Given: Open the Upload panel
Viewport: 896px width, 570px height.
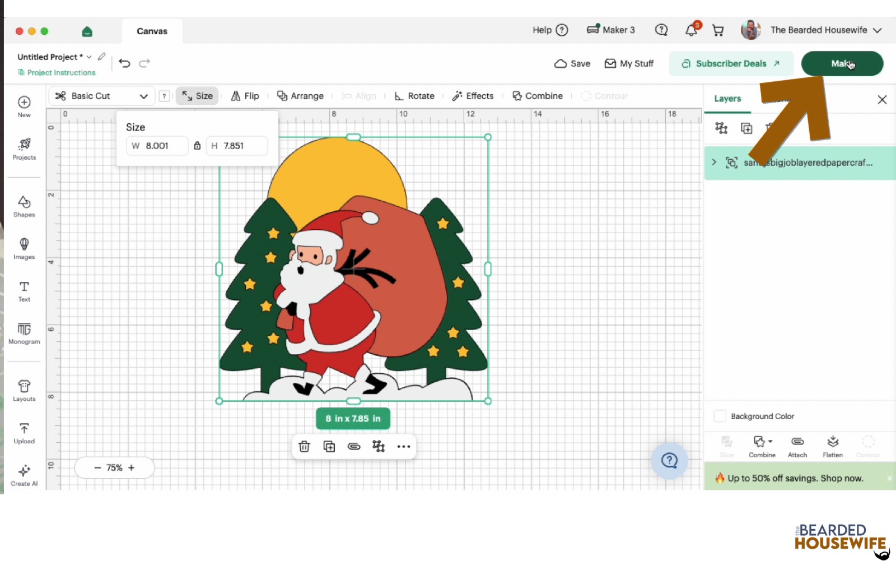Looking at the screenshot, I should [24, 433].
